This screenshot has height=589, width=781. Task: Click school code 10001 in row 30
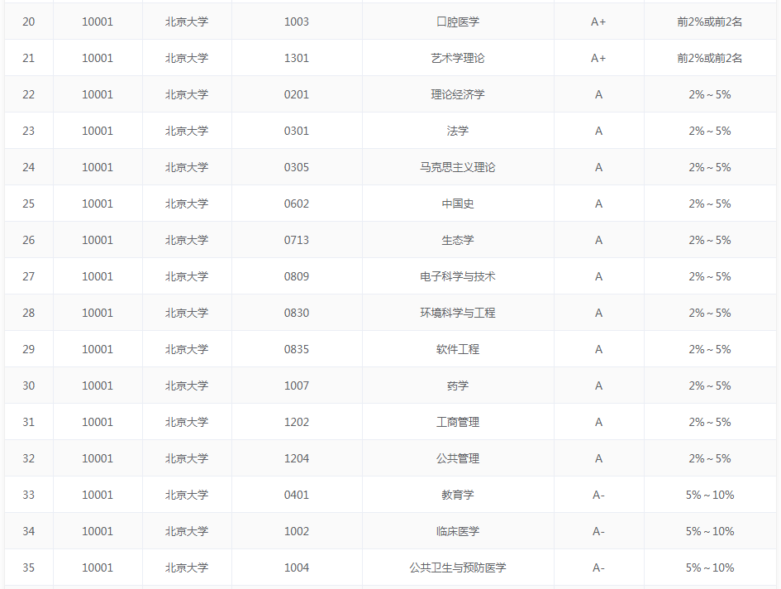[98, 386]
